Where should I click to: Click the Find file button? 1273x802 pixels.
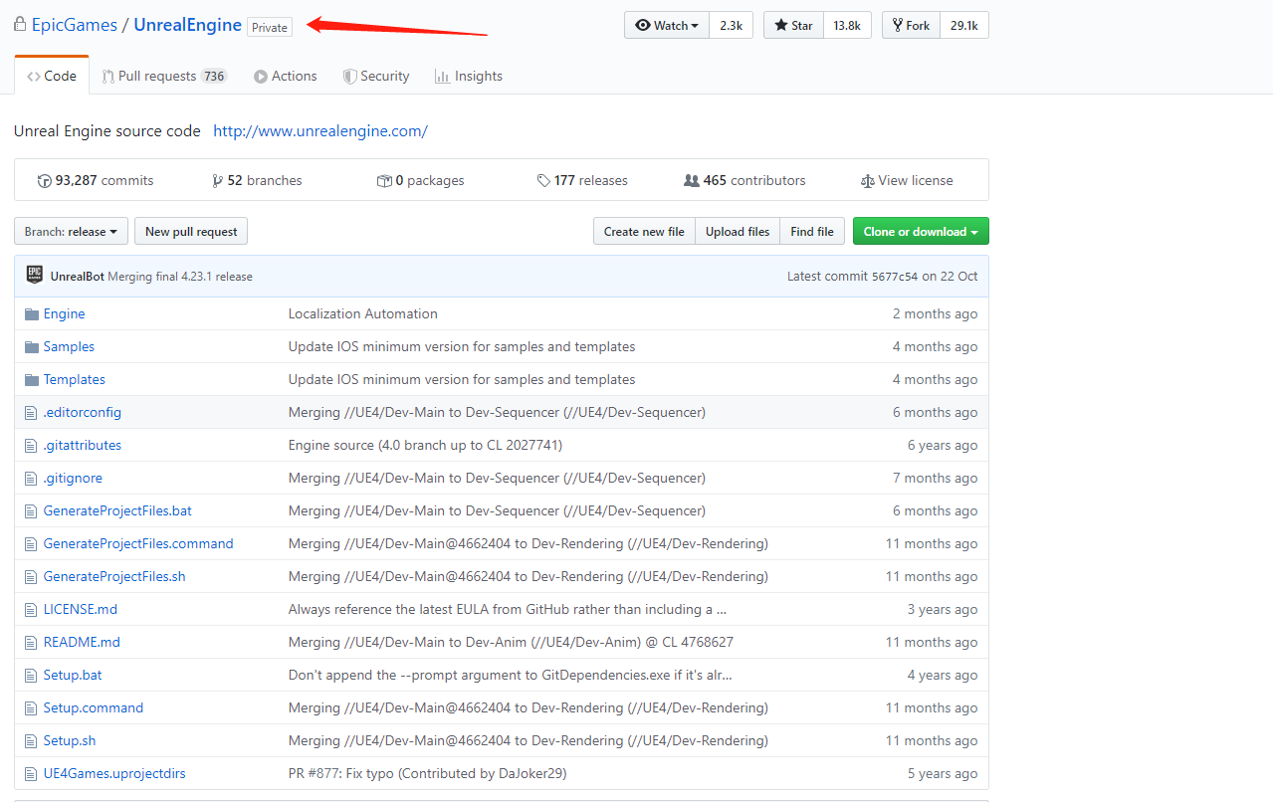click(x=812, y=231)
